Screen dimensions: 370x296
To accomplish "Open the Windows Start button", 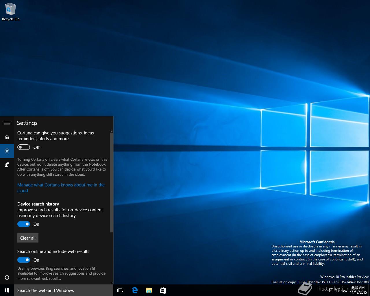I will [7, 290].
